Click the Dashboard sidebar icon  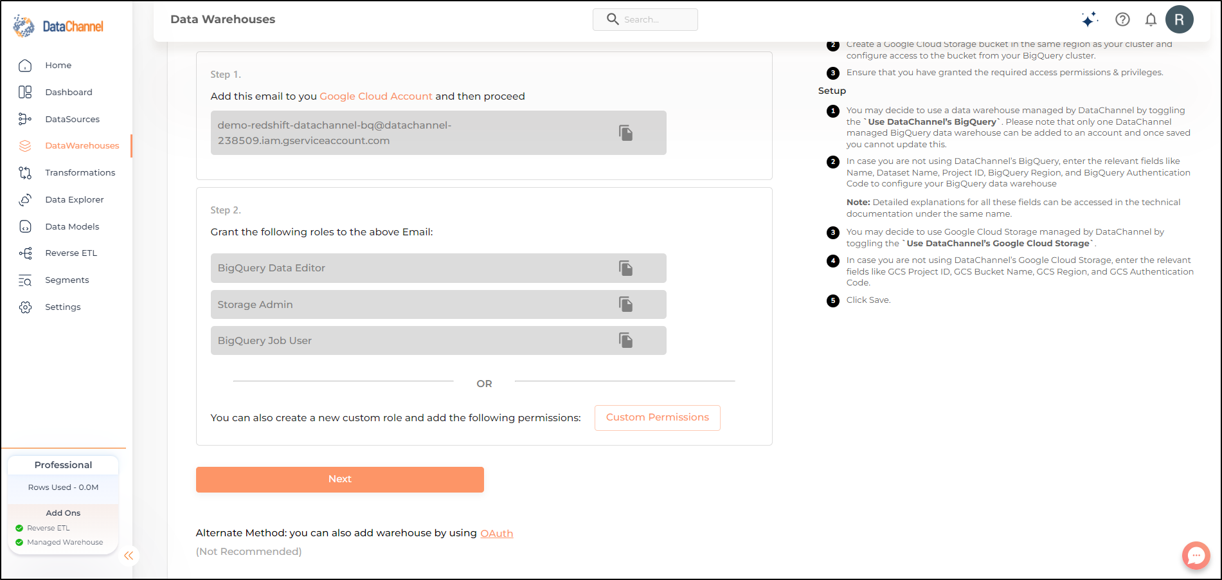pos(25,92)
